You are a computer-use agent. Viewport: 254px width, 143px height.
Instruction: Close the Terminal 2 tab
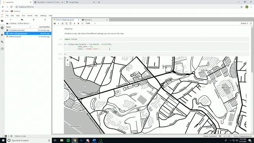point(107,20)
